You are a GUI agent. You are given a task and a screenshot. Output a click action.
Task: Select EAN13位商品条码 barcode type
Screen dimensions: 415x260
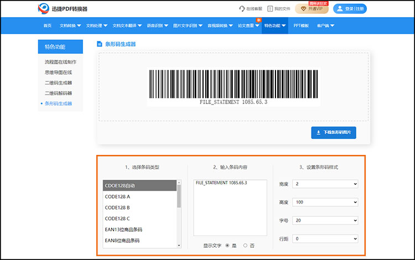coord(139,230)
